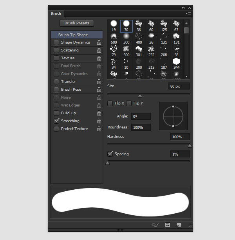
Task: Lock the Scattering settings
Action: pyautogui.click(x=99, y=50)
